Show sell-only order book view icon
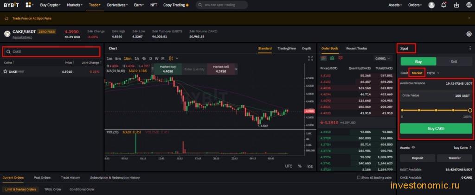The height and width of the screenshot is (195, 475). tap(340, 58)
